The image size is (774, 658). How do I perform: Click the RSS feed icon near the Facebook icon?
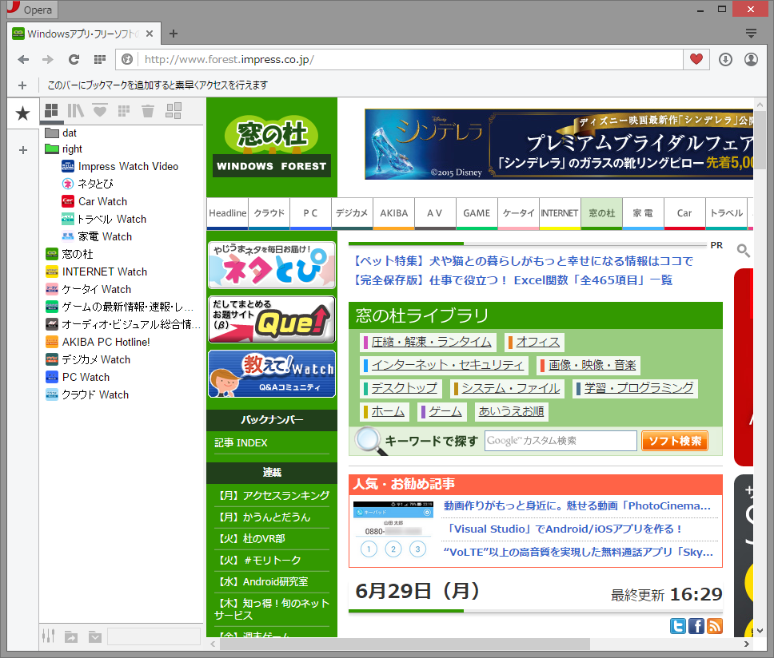click(x=714, y=626)
